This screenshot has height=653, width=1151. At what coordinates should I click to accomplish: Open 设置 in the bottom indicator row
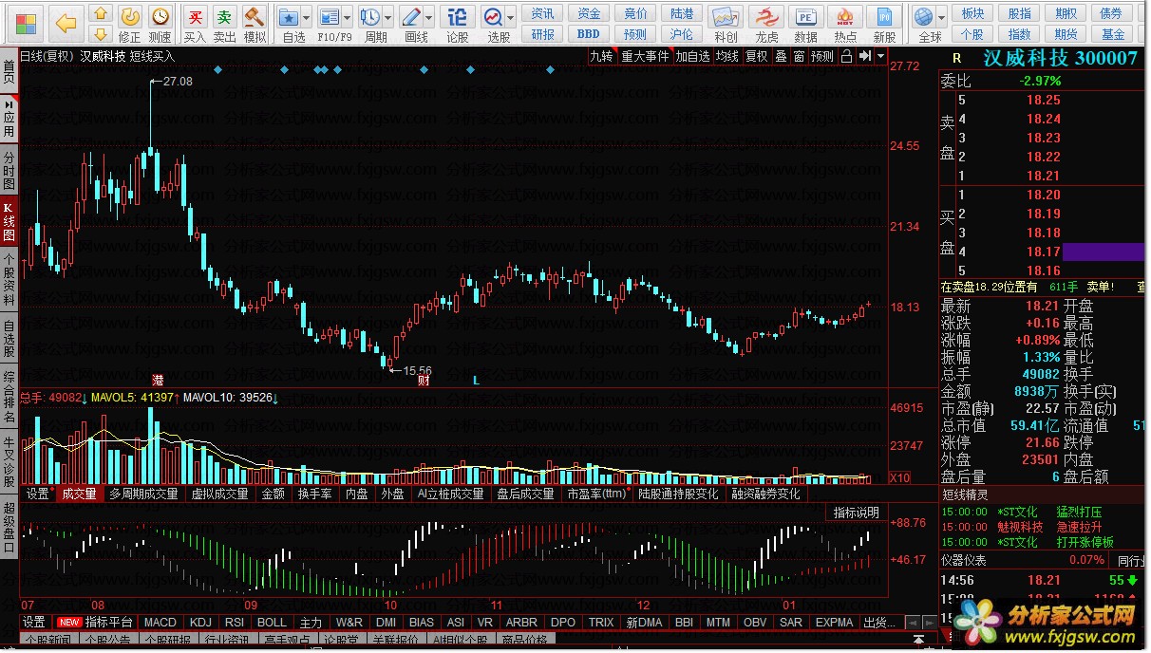tap(34, 623)
